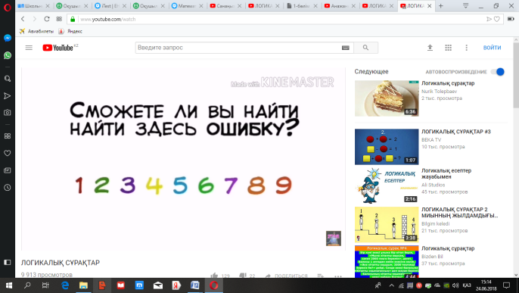Close the active ЛОГИКА tab
Screen dimensions: 519x293
coord(429,6)
